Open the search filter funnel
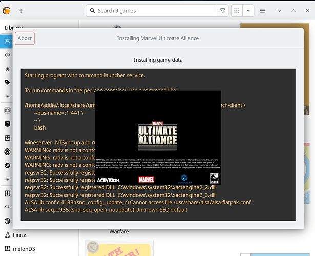The width and height of the screenshot is (315, 256). coord(223,11)
